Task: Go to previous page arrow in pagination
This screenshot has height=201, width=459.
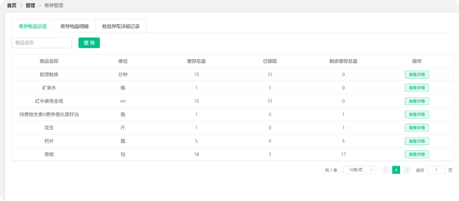Action: (x=385, y=170)
